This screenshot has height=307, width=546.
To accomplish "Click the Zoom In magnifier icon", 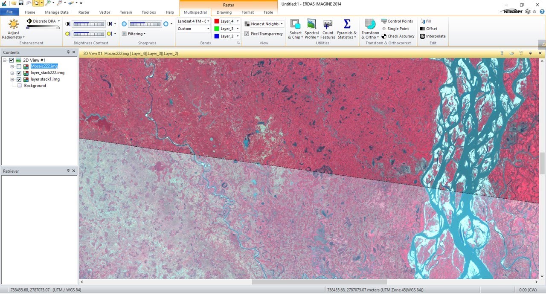I will click(x=48, y=3).
